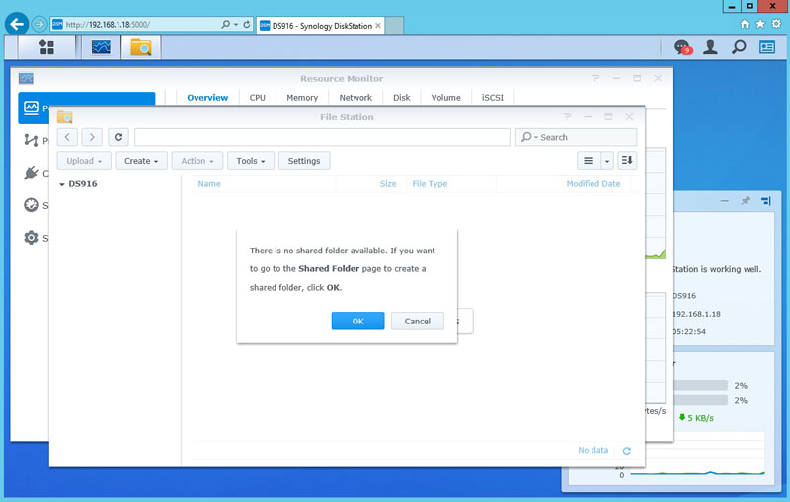Open the Tools dropdown
The image size is (790, 502).
pos(251,161)
